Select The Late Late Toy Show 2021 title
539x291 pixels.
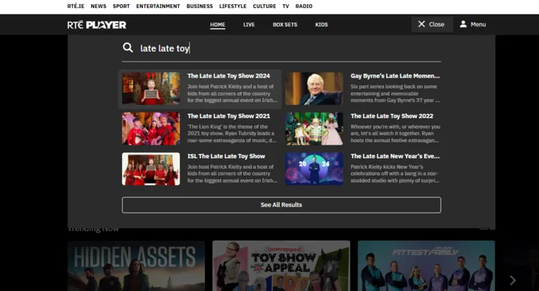[229, 116]
